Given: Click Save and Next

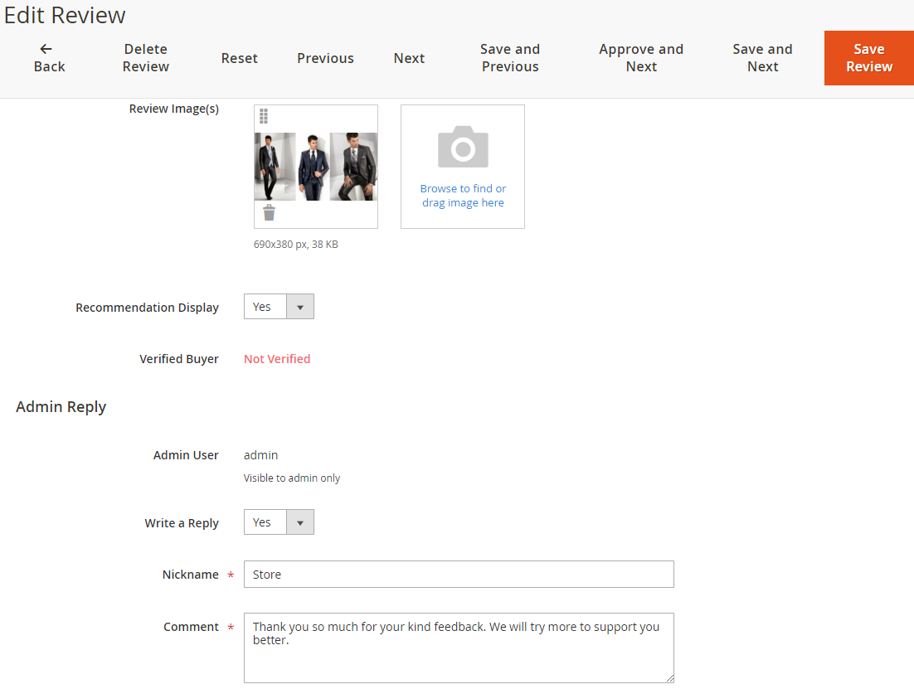Looking at the screenshot, I should (762, 58).
